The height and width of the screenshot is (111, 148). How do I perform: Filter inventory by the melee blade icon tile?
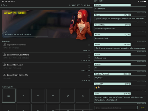pos(68,96)
